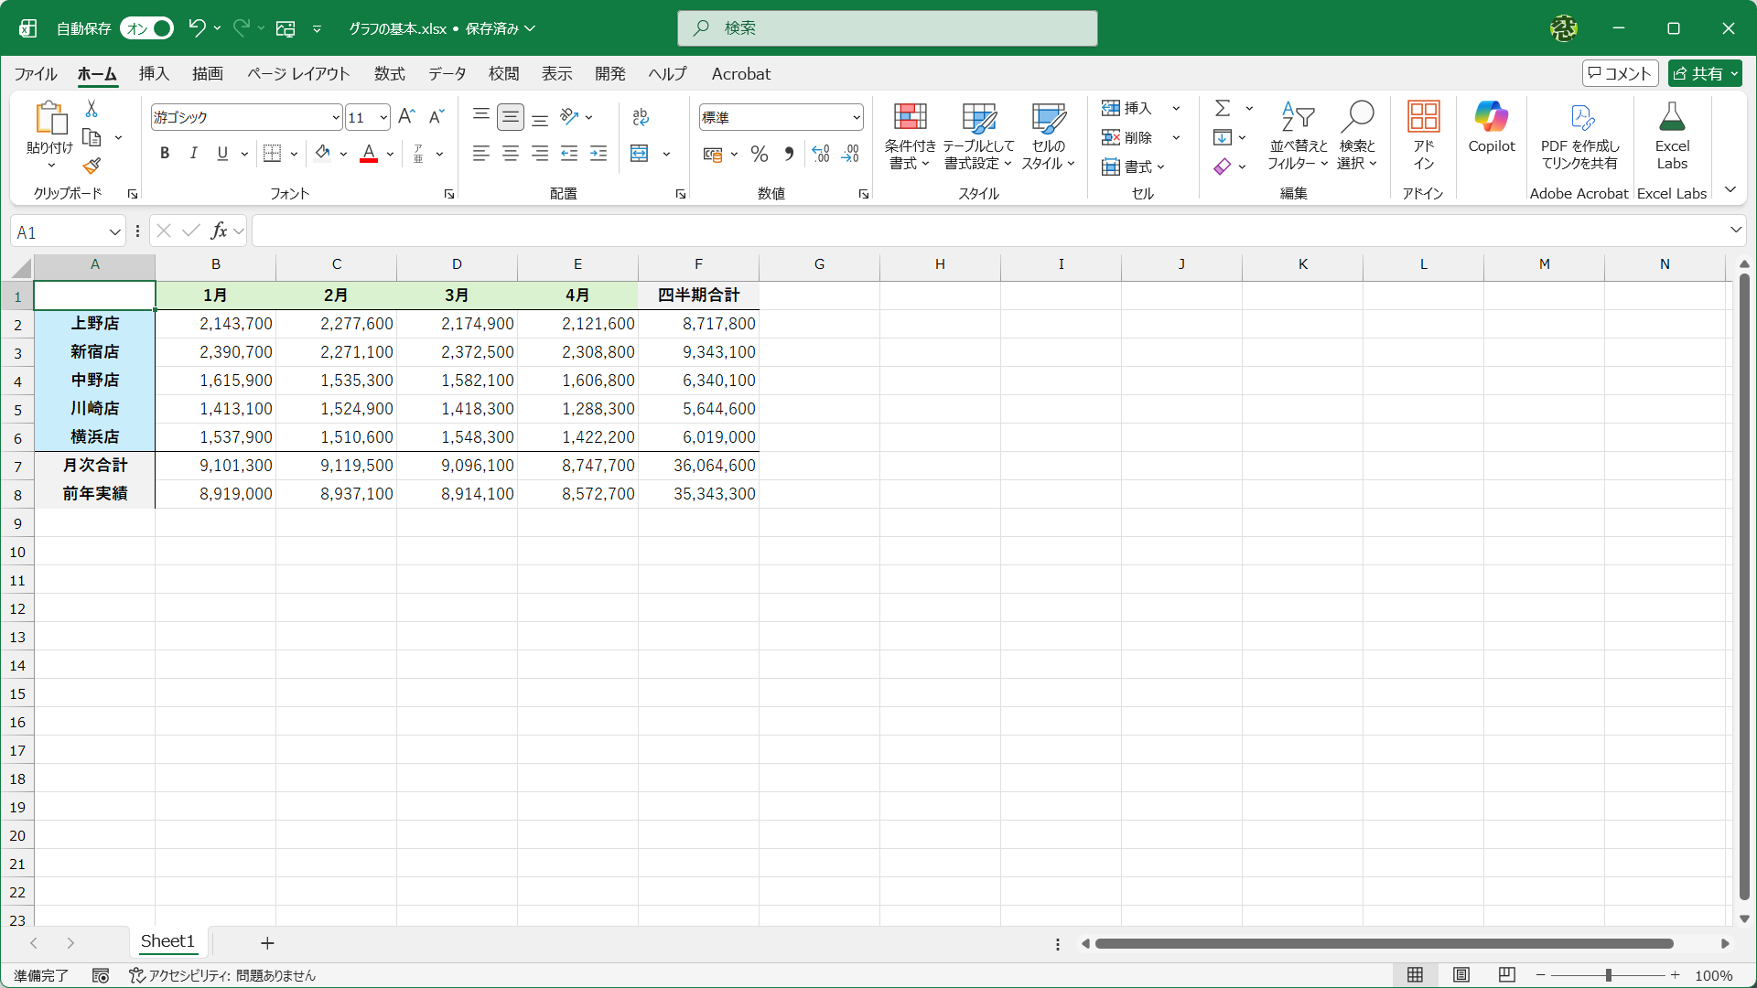Click Merge and Center icon
The width and height of the screenshot is (1757, 988).
[x=640, y=154]
